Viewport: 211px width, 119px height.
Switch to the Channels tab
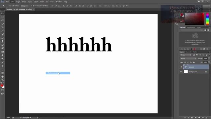(188, 52)
